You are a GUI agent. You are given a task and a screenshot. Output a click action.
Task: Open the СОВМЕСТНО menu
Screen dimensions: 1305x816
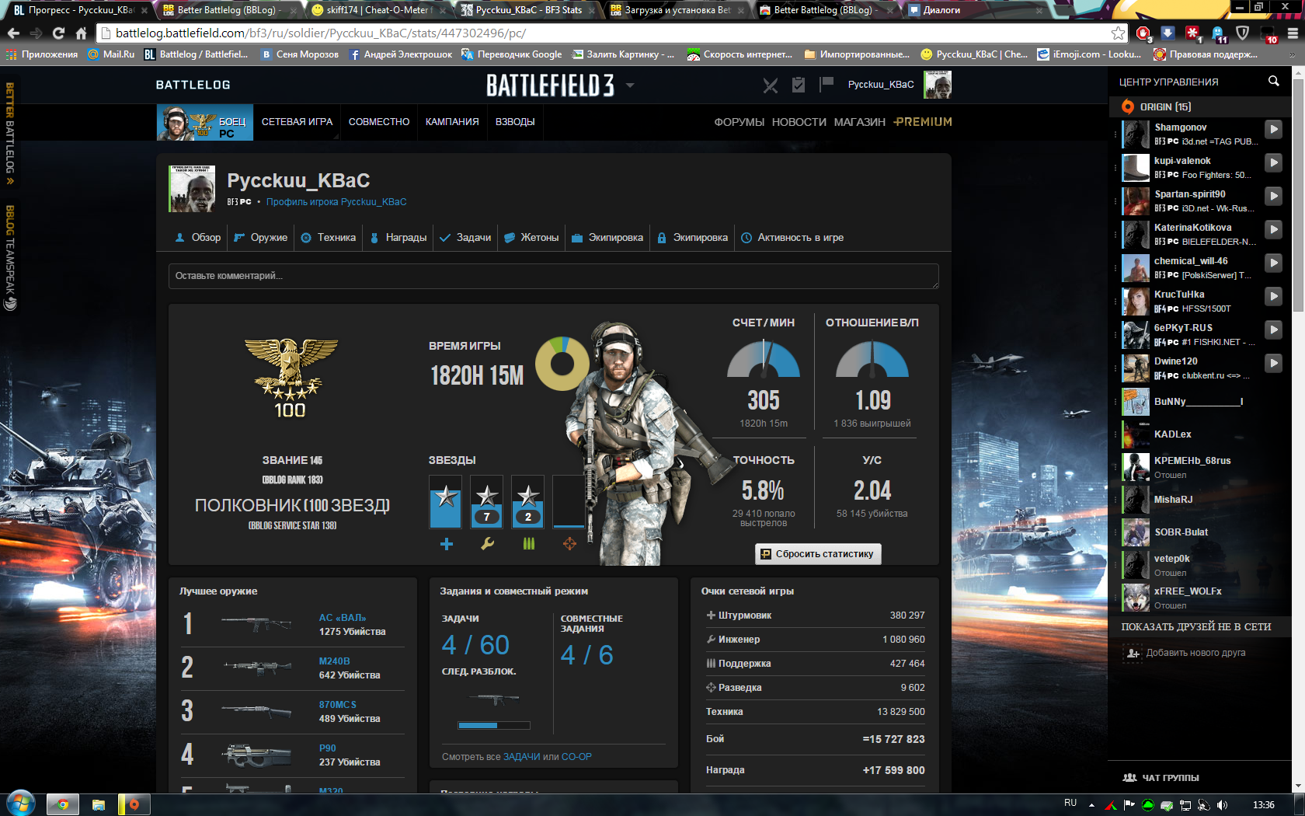coord(379,122)
